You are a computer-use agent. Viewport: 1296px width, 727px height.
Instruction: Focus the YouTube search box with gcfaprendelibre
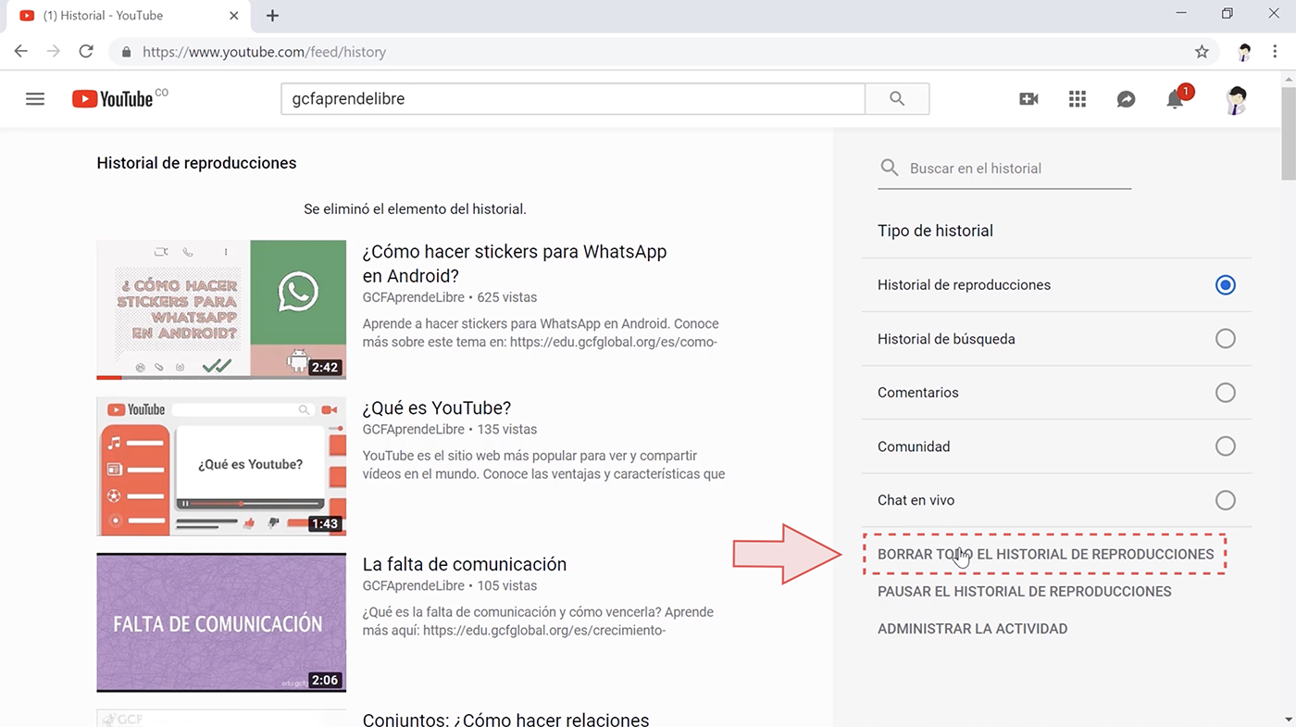tap(573, 99)
